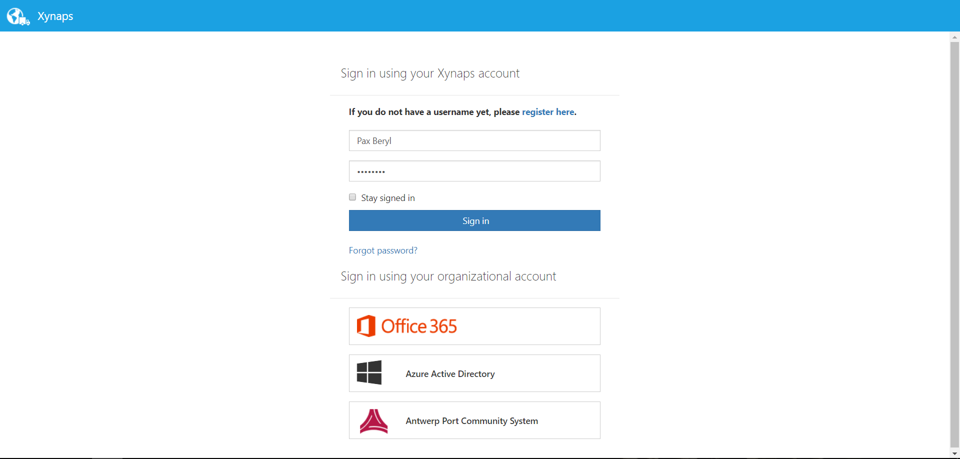Click the scrollbar down arrow
960x459 pixels.
click(x=954, y=454)
